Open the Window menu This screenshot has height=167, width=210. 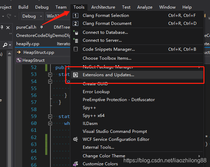[x=167, y=7]
